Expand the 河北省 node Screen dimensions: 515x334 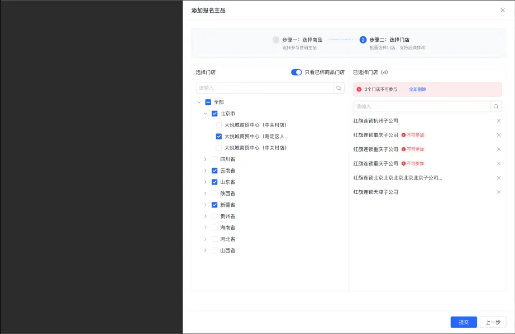point(206,239)
